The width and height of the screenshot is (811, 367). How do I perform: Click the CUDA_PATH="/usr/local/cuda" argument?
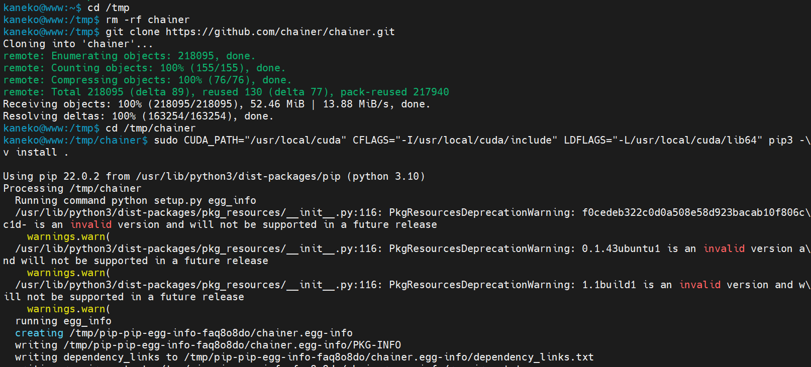pyautogui.click(x=265, y=140)
